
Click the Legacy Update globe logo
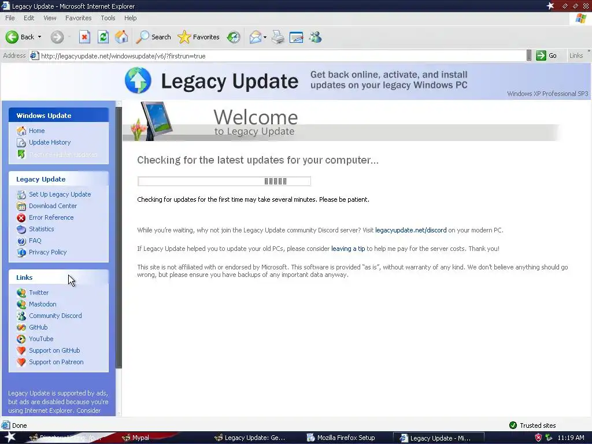coord(138,80)
